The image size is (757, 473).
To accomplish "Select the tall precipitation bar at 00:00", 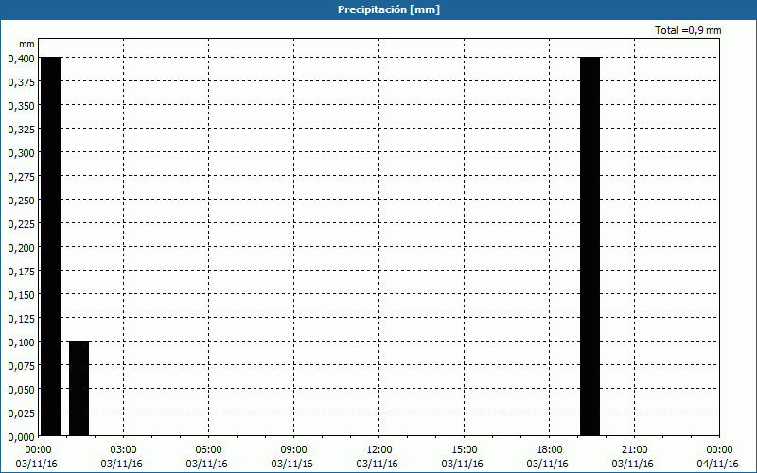I will [50, 246].
